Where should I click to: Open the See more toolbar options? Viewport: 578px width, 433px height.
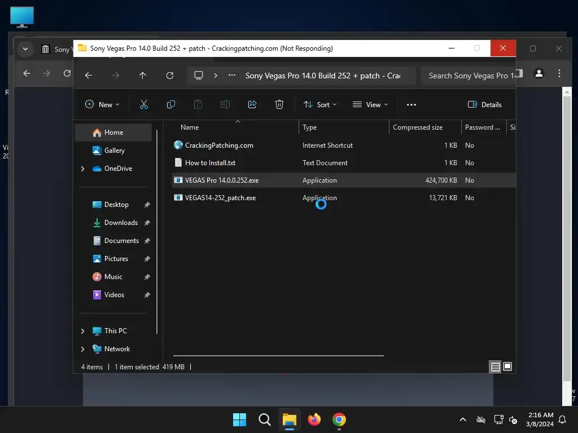tap(411, 104)
